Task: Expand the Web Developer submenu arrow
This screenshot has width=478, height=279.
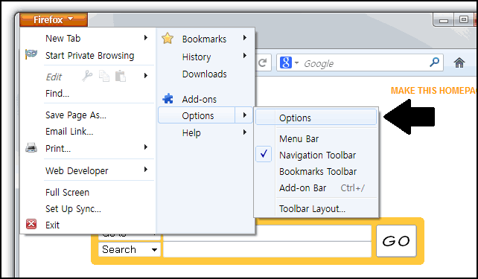Action: point(146,170)
